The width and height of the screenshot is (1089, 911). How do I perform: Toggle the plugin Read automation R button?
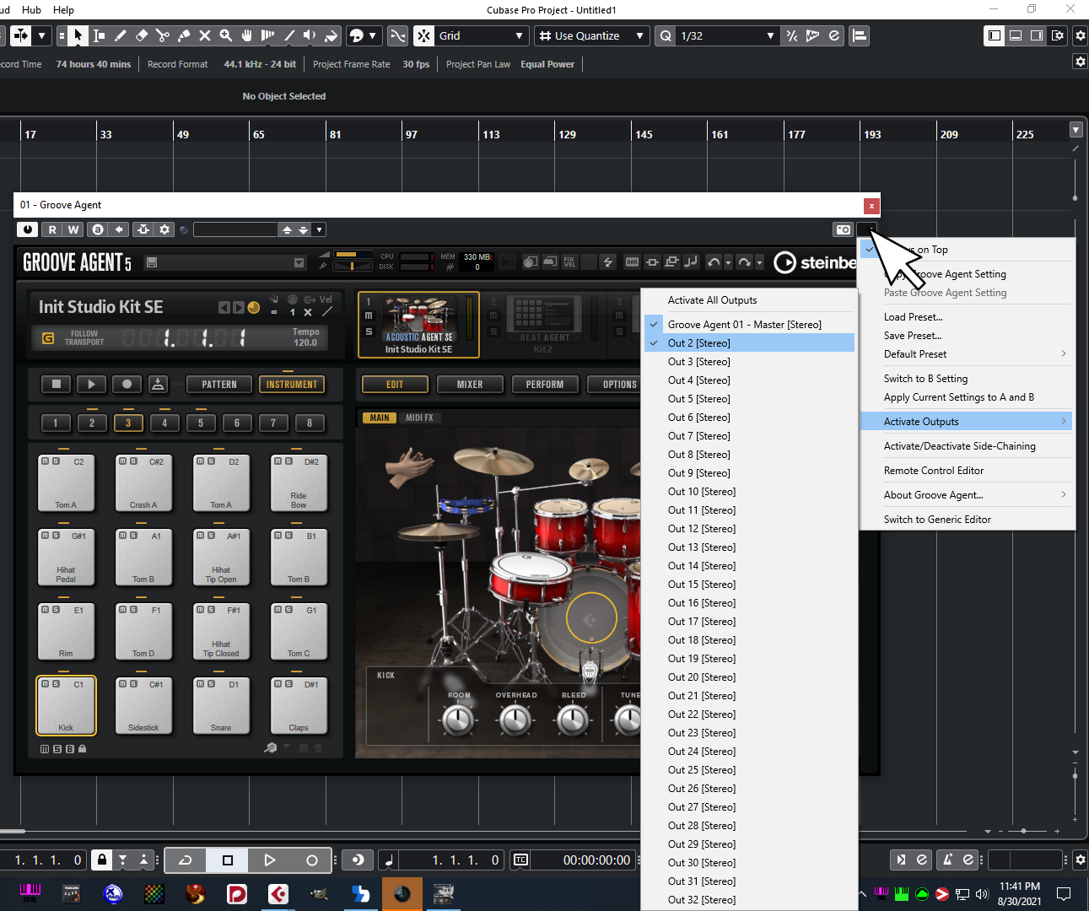52,229
